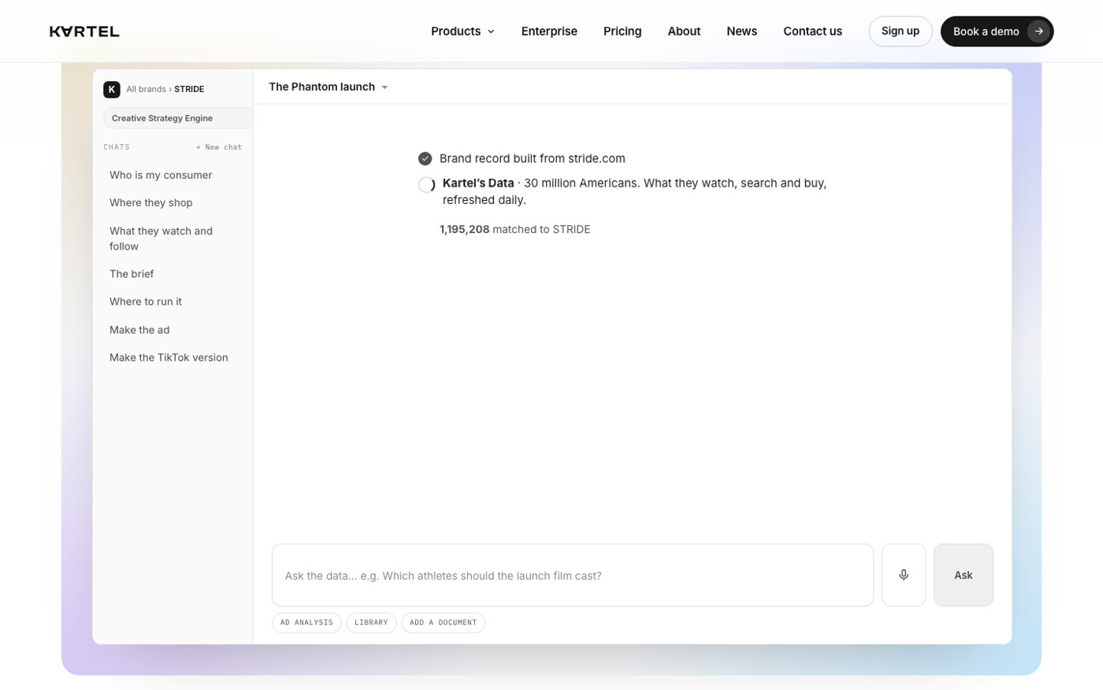
Task: Click the Sign up button
Action: [x=901, y=32]
